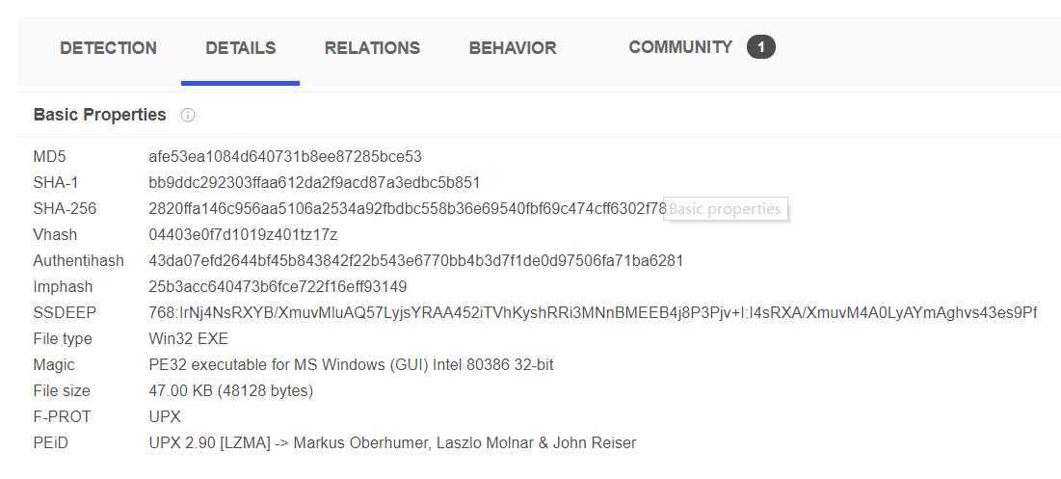1061x479 pixels.
Task: Click the MD5 hash value
Action: coord(285,157)
